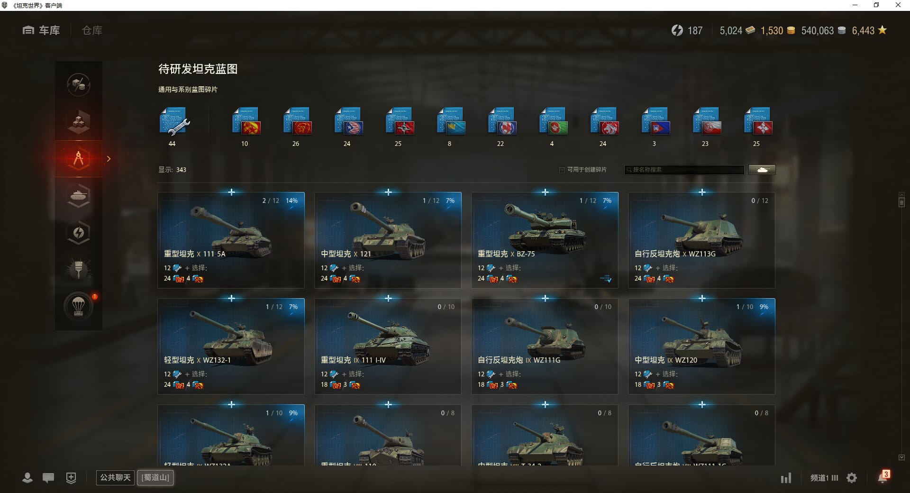This screenshot has width=910, height=493.
Task: Open the blueprints compass sidebar icon
Action: 79,159
